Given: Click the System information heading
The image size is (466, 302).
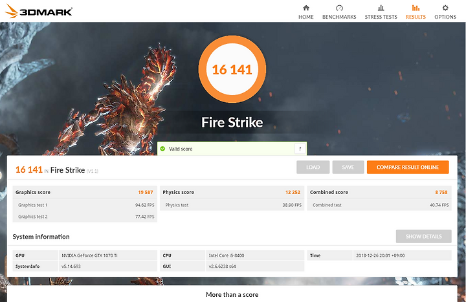Looking at the screenshot, I should 41,237.
